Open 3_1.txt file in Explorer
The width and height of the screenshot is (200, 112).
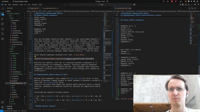pos(13,104)
